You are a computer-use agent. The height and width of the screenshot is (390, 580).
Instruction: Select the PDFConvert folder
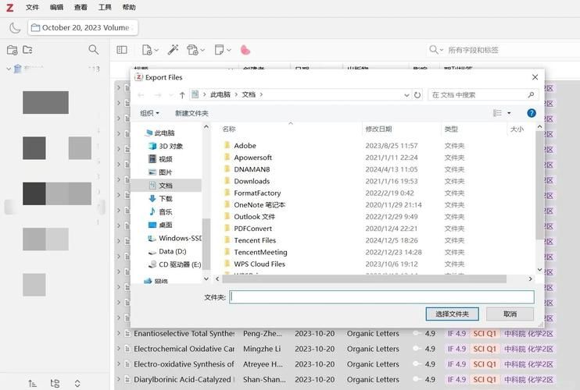252,229
